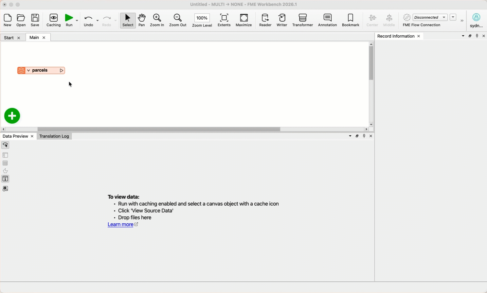Click the canvas horizontal scrollbar thumb

pos(159,129)
